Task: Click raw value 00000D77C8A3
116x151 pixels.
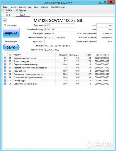Action: [x=102, y=58]
